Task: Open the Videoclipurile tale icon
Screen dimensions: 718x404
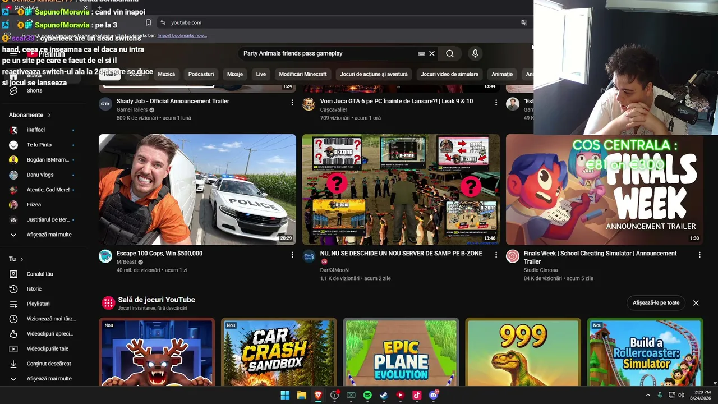Action: [13, 348]
